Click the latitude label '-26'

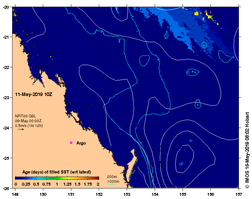[x=6, y=188]
